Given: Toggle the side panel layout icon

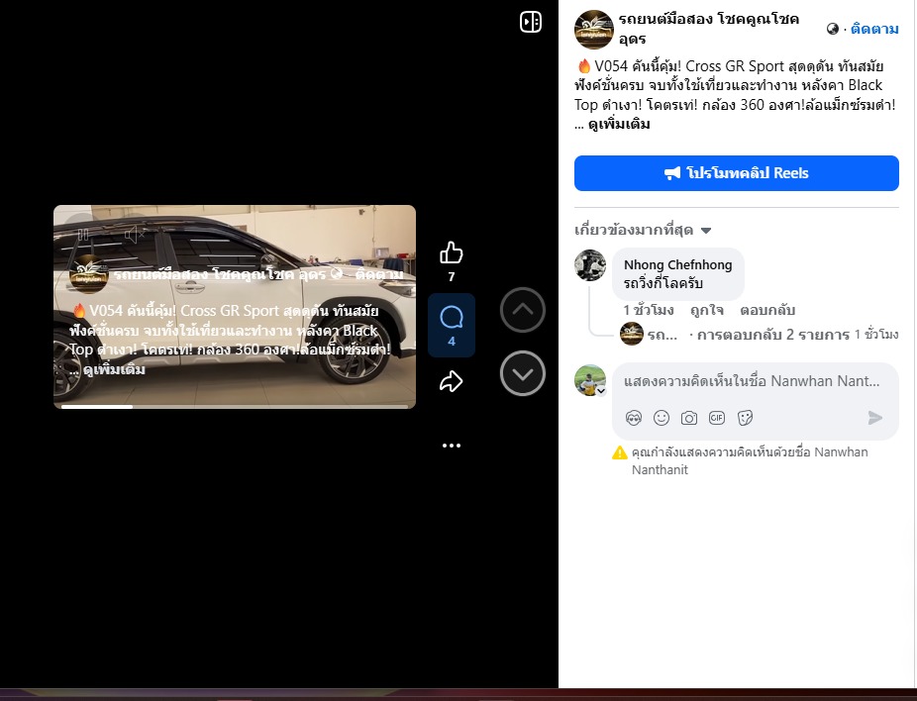Looking at the screenshot, I should click(x=531, y=22).
